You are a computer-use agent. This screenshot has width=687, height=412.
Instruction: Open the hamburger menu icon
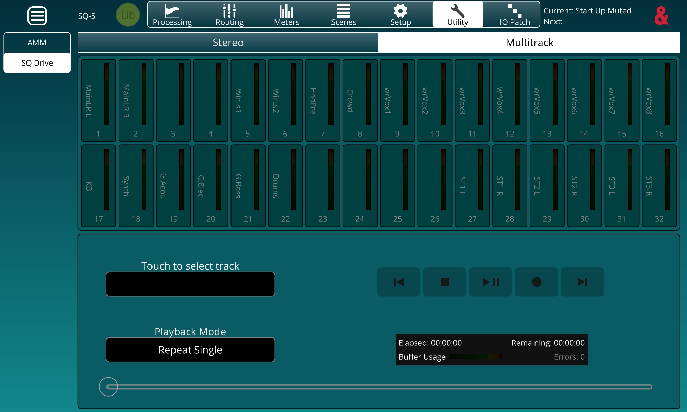point(37,16)
